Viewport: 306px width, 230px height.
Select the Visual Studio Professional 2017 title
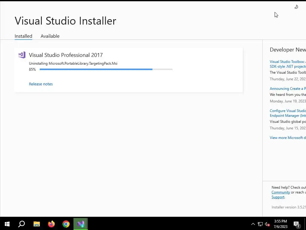[x=66, y=55]
